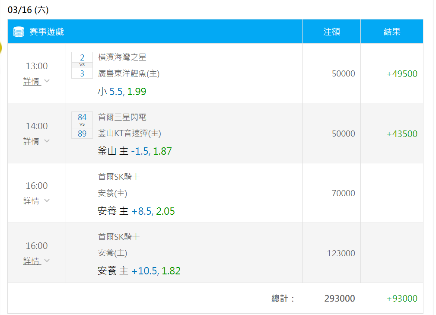
Task: Click team name 首爾三星閃電
Action: click(122, 117)
